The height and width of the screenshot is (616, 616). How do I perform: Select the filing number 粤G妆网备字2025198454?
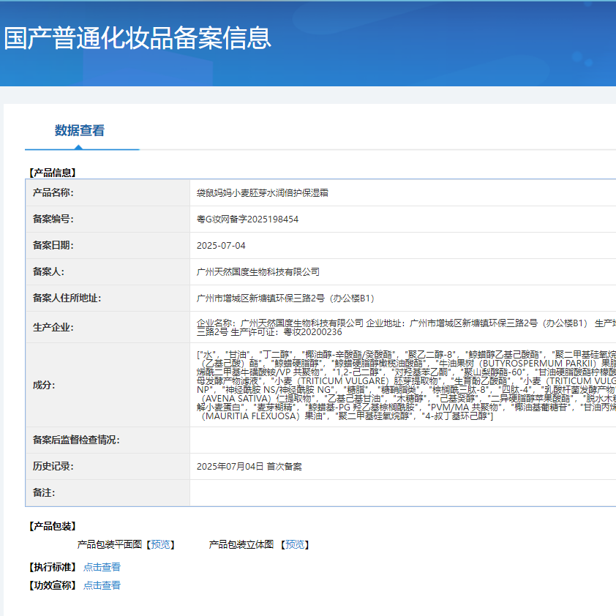(248, 219)
